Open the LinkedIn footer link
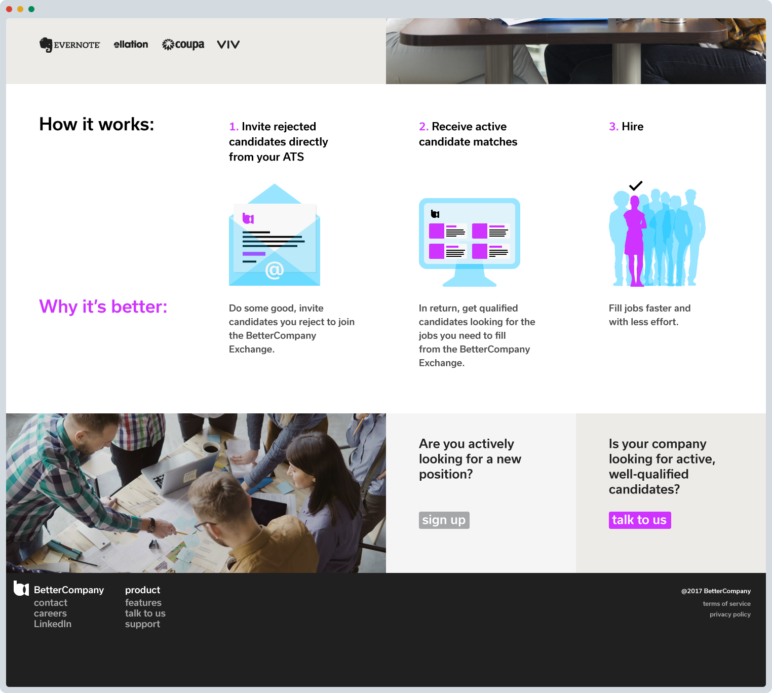772x693 pixels. (x=53, y=624)
